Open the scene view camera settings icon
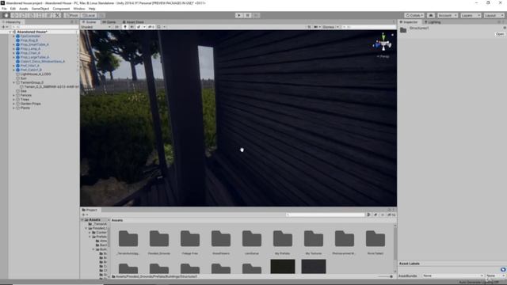Screen dimensions: 507x285 pos(316,27)
